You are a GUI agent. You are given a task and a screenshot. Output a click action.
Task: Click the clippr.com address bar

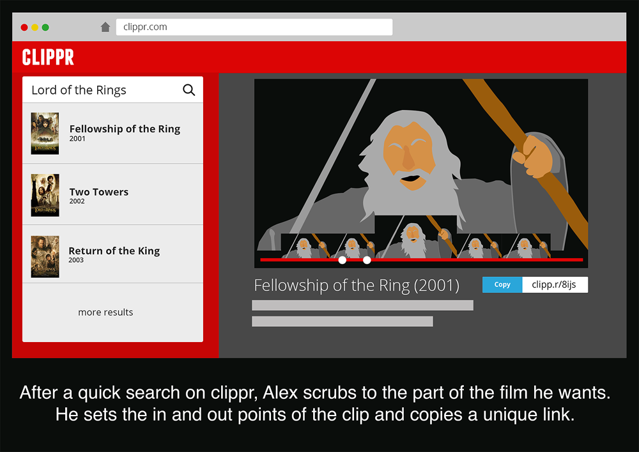(x=254, y=27)
